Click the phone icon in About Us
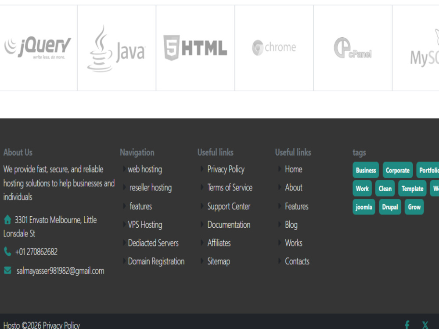The width and height of the screenshot is (439, 329). (x=7, y=251)
